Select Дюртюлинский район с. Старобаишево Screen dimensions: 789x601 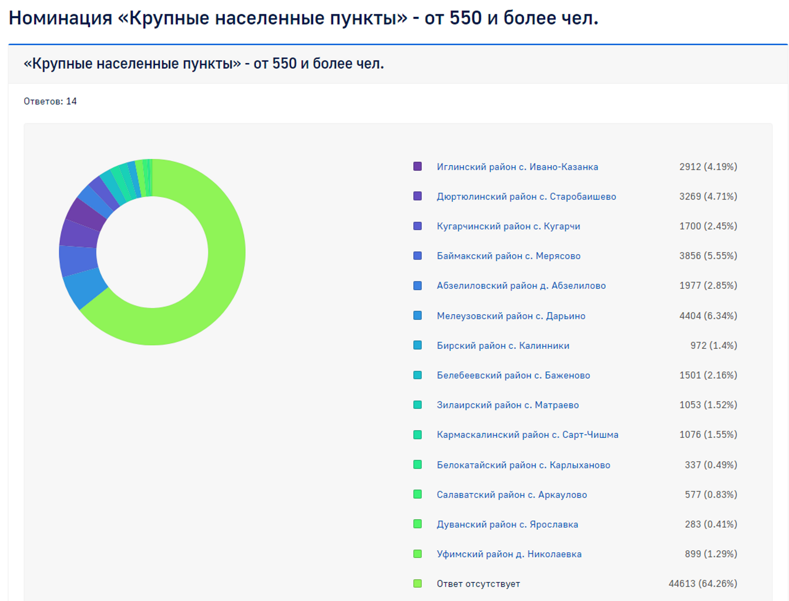click(526, 196)
